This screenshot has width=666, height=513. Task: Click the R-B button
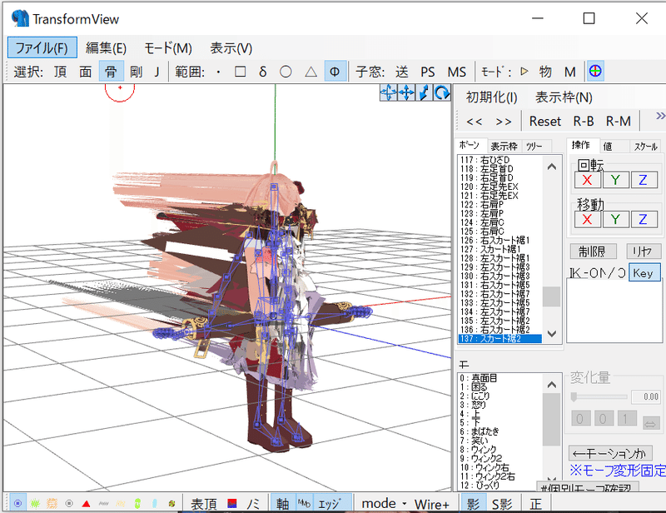pyautogui.click(x=584, y=122)
